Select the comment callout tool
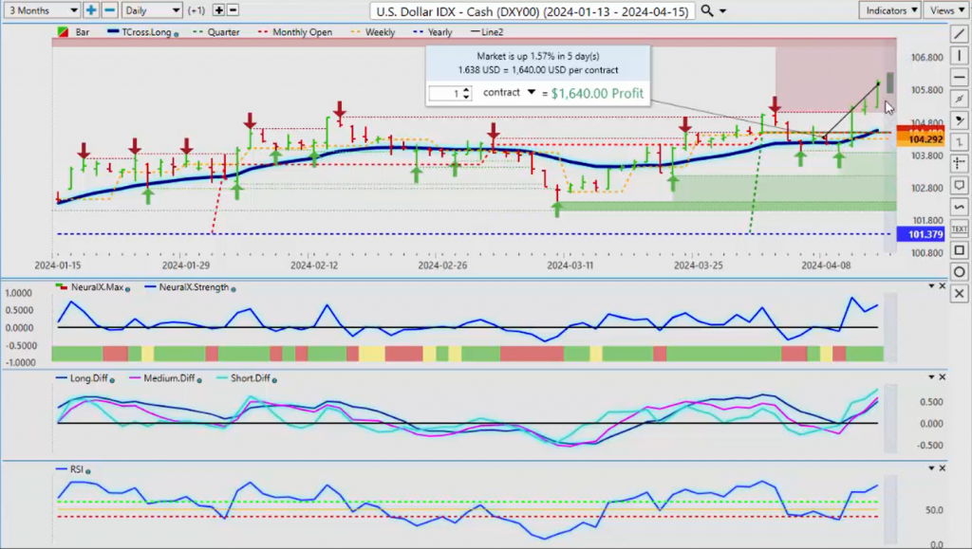This screenshot has height=549, width=972. (959, 185)
